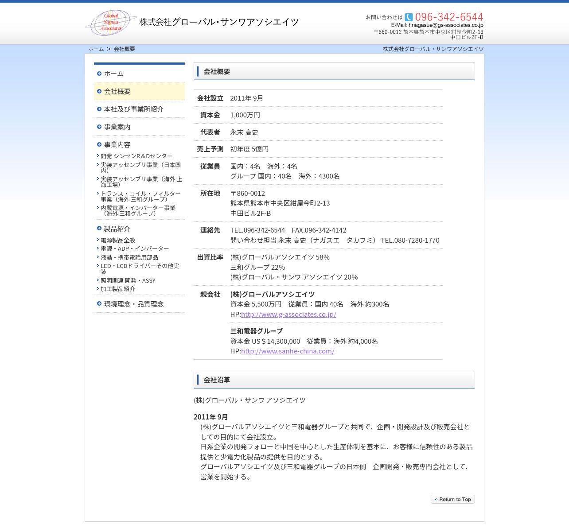Click the bullet icon next to 事業案内
The height and width of the screenshot is (532, 569).
(x=99, y=127)
